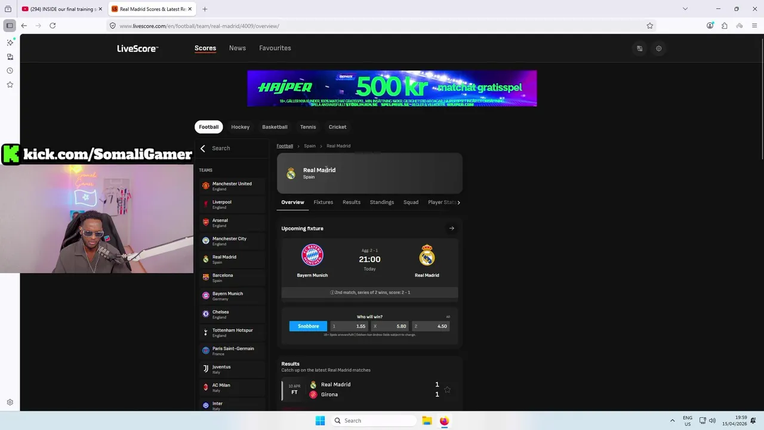This screenshot has height=430, width=764.
Task: Show hidden system tray icons
Action: click(673, 420)
